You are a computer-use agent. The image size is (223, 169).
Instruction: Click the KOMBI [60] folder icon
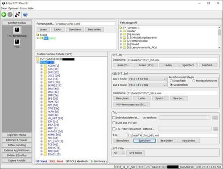coord(45,135)
